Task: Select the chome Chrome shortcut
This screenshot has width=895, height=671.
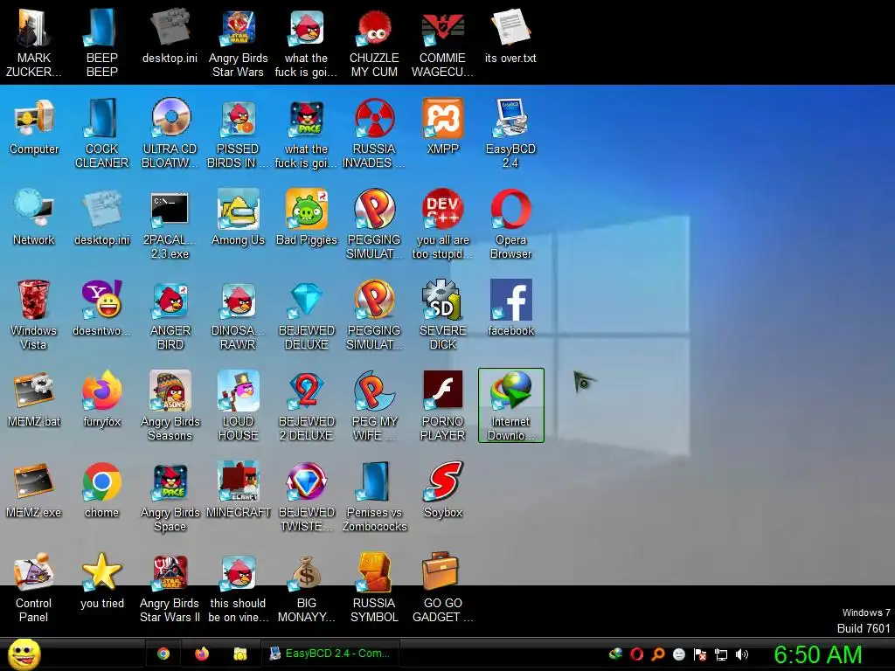Action: (101, 489)
